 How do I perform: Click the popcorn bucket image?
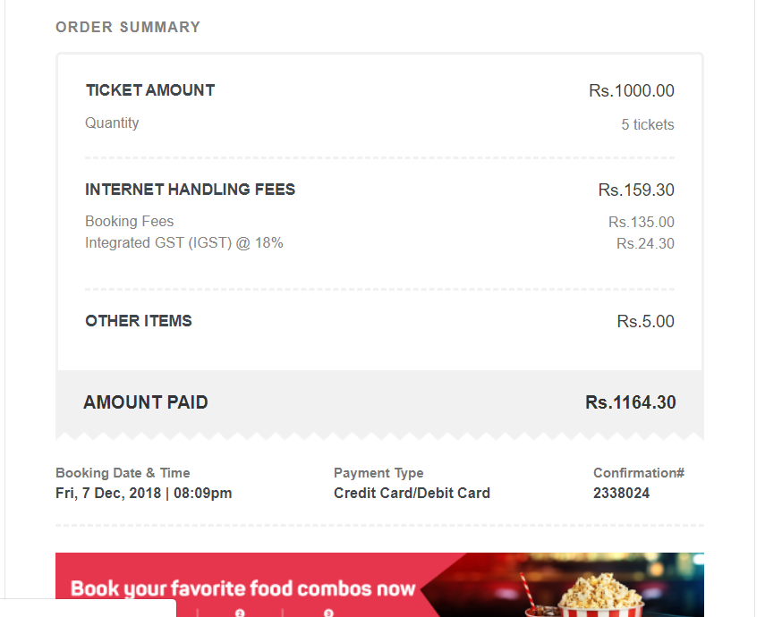pyautogui.click(x=600, y=596)
